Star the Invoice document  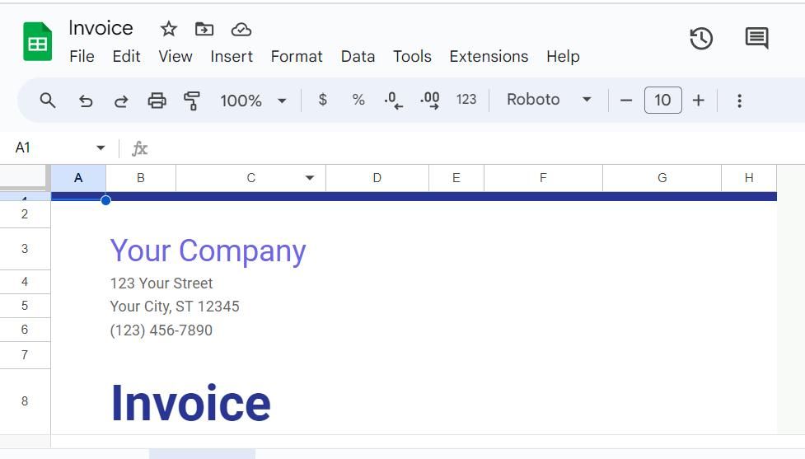[168, 30]
